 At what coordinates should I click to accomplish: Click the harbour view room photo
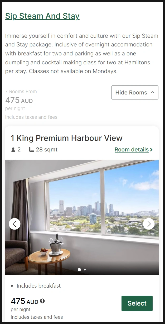click(x=82, y=217)
